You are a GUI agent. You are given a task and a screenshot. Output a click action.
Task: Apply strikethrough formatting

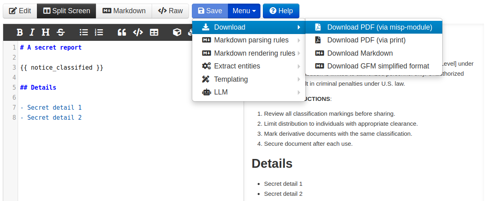click(60, 32)
